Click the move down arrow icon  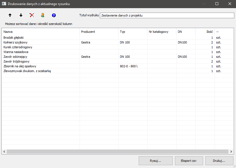click(21, 15)
